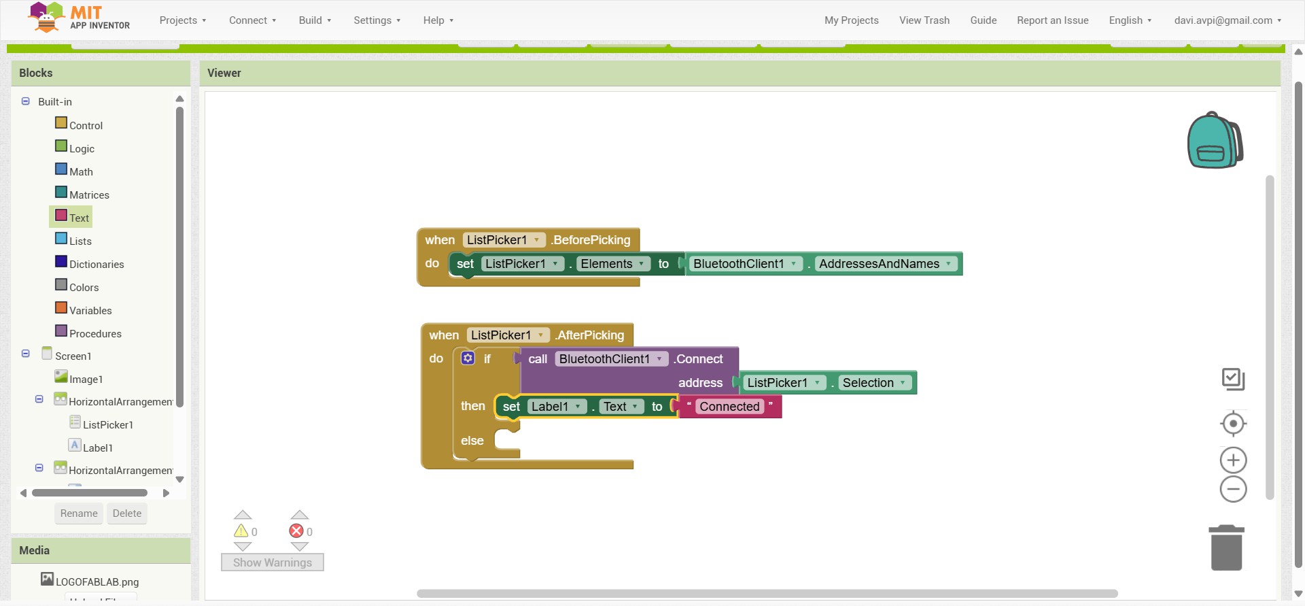Go to the previous warning with the up arrow
The height and width of the screenshot is (606, 1305).
[x=243, y=515]
